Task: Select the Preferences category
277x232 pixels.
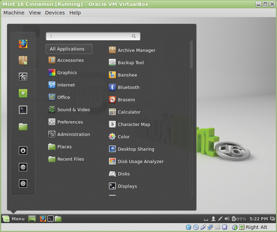Action: pyautogui.click(x=66, y=122)
